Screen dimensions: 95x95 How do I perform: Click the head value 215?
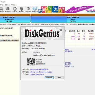[x=79, y=36]
